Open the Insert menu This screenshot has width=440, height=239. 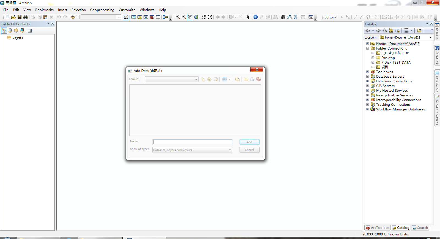[62, 10]
